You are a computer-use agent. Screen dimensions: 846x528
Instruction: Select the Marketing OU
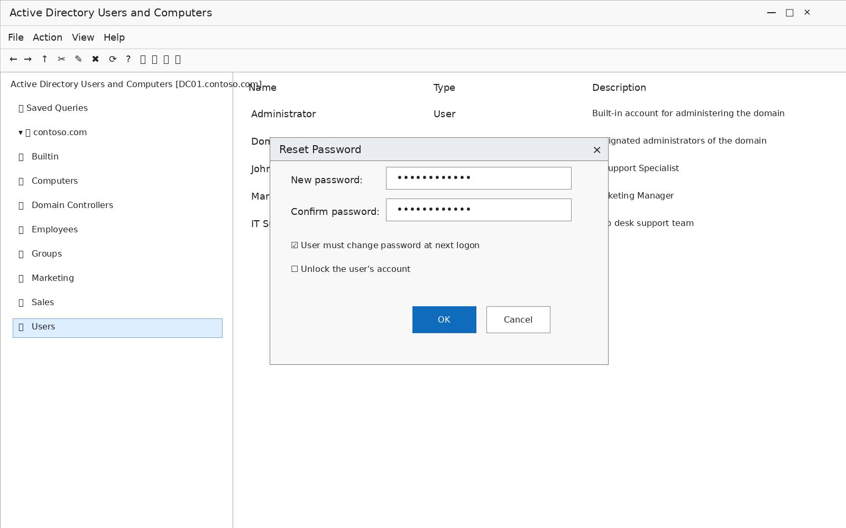[x=53, y=278]
